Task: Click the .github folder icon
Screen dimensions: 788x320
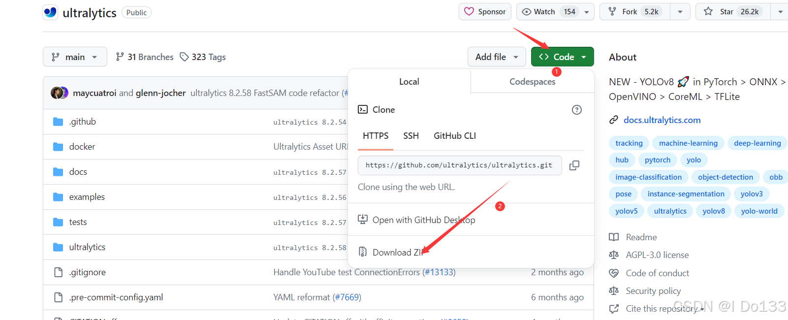Action: coord(58,122)
